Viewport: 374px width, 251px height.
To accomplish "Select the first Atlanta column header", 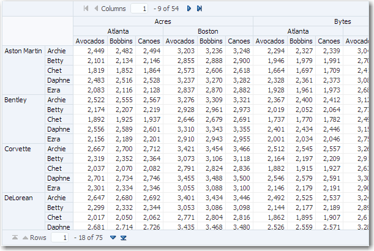I will (118, 31).
